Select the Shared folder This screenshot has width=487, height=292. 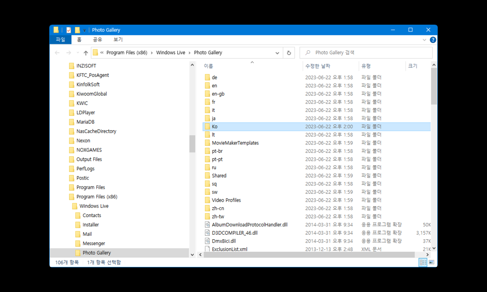point(219,176)
